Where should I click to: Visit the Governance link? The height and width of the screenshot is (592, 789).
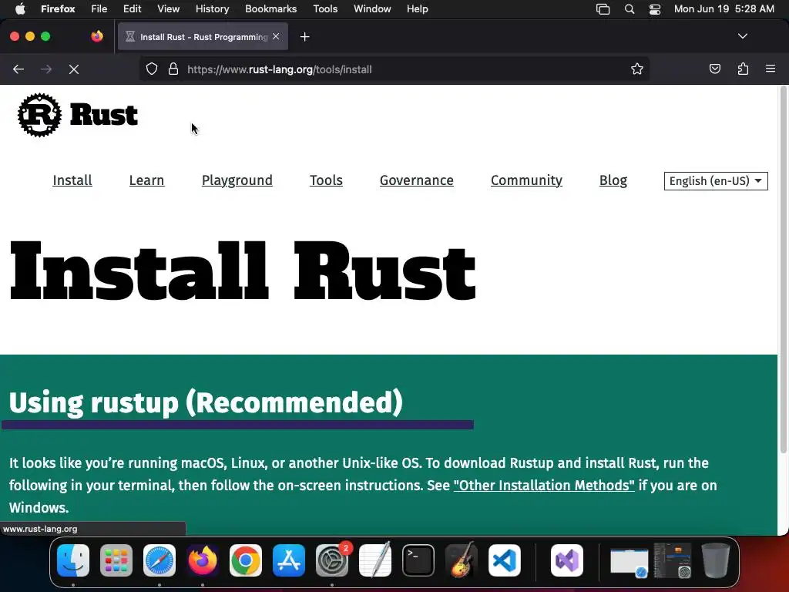417,180
